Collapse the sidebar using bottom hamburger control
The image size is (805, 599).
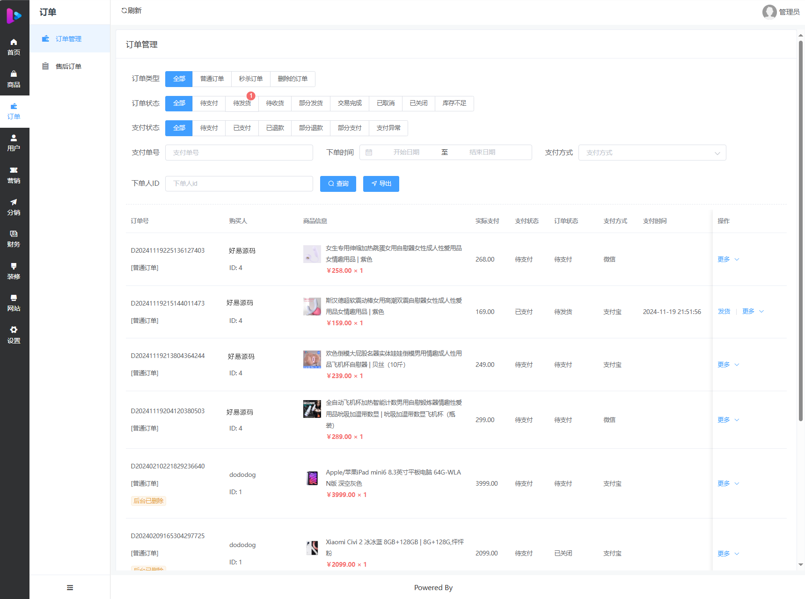click(x=70, y=587)
